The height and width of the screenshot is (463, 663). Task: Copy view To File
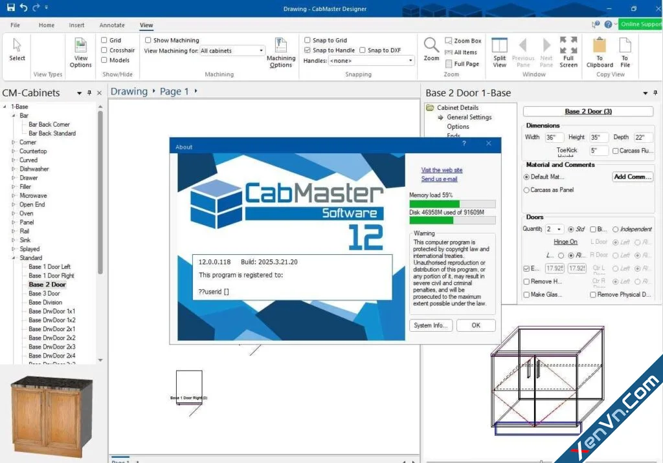pyautogui.click(x=625, y=52)
